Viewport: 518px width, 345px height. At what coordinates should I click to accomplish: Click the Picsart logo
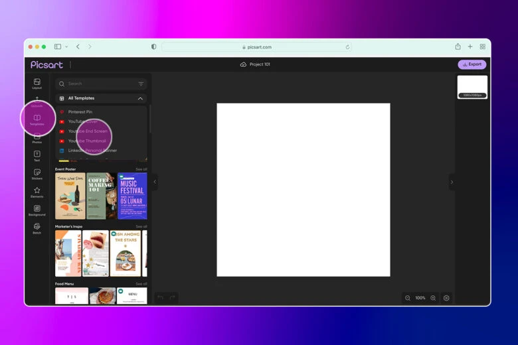(x=46, y=65)
